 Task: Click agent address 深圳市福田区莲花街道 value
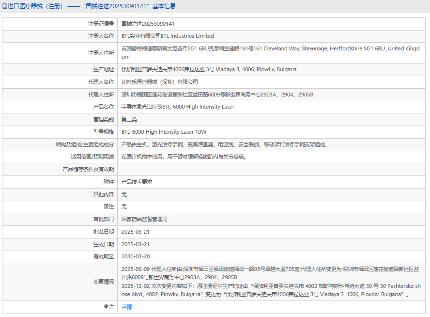[217, 95]
